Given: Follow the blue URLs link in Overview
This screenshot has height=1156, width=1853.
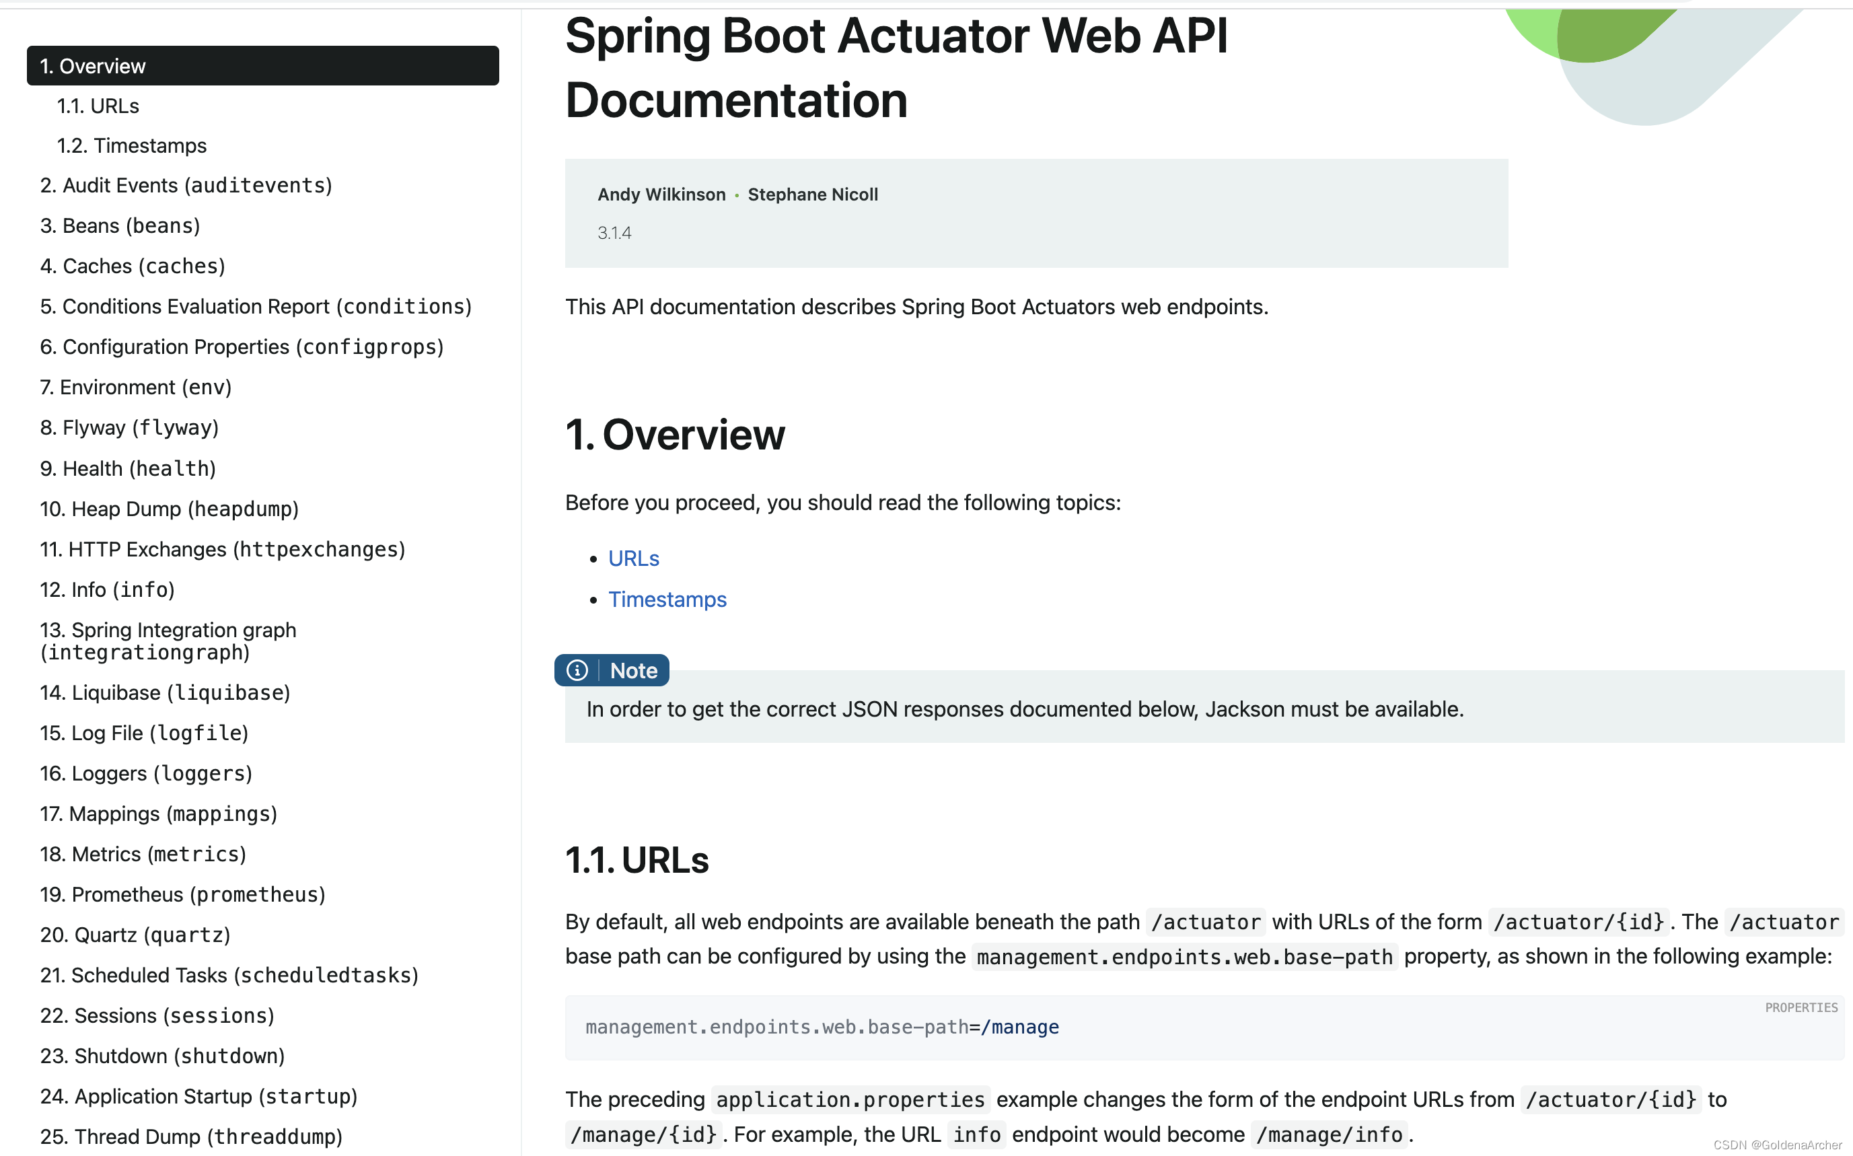Looking at the screenshot, I should click(x=634, y=559).
